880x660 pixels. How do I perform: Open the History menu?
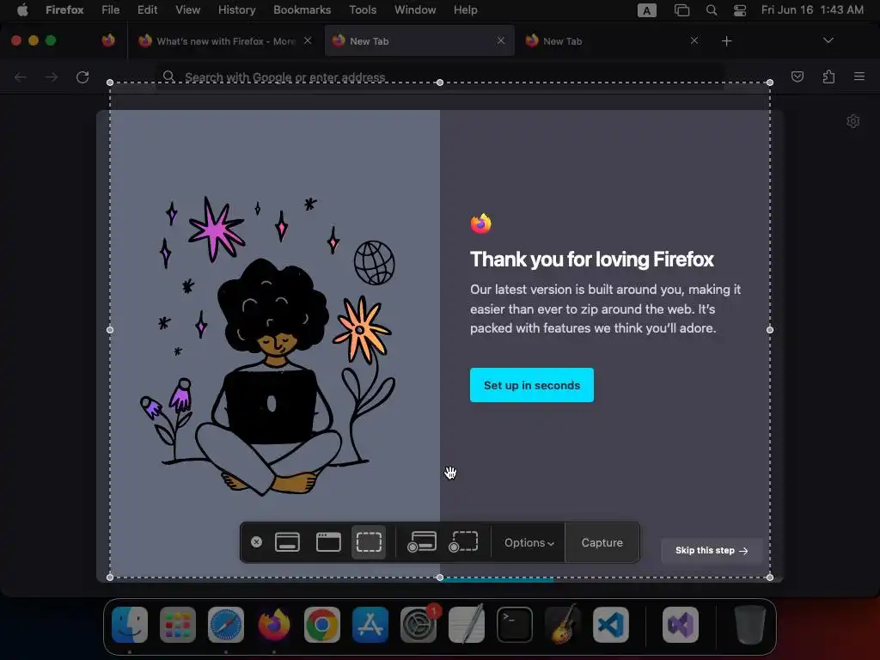tap(236, 9)
